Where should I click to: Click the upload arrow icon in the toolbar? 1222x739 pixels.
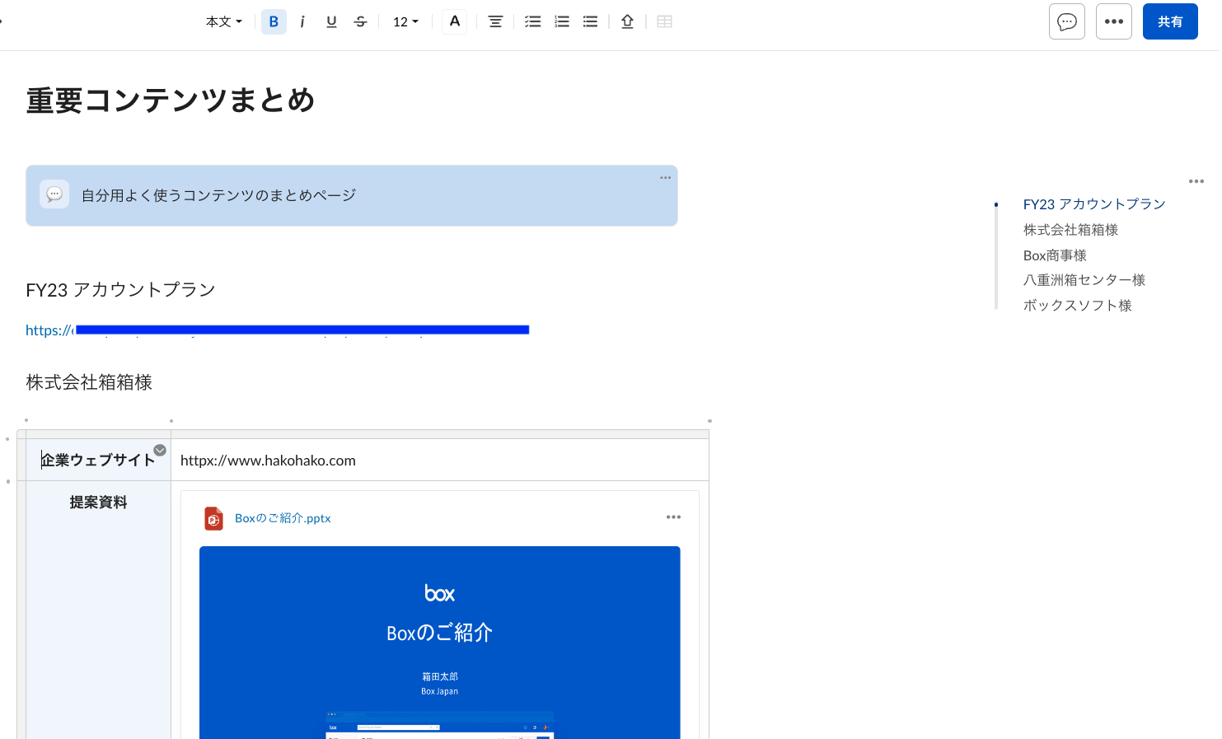click(x=627, y=21)
